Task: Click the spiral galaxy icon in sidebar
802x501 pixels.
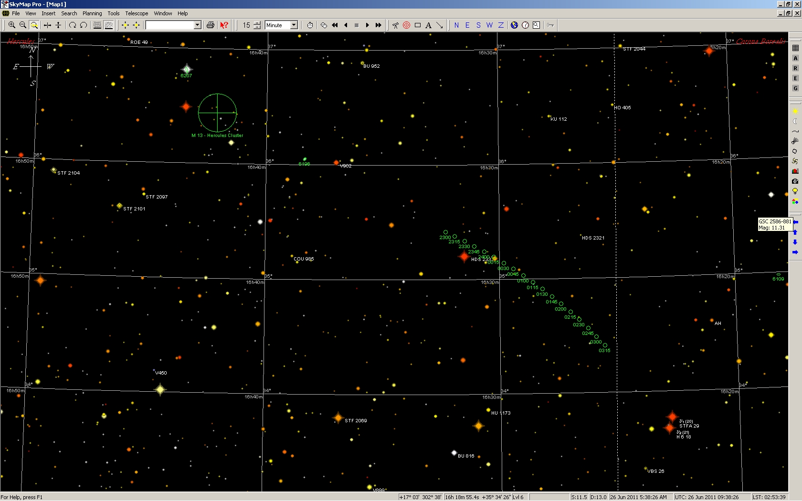Action: (x=795, y=161)
